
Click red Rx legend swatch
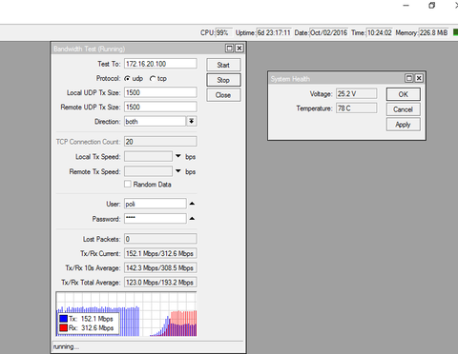click(x=64, y=327)
